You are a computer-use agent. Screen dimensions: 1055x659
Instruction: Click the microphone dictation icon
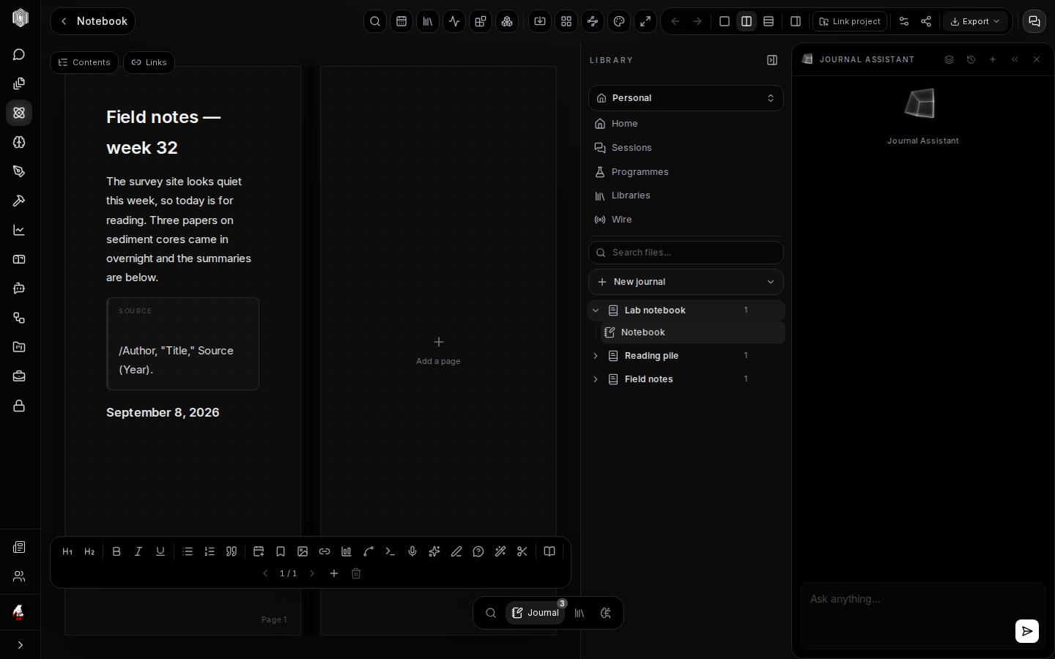point(412,551)
